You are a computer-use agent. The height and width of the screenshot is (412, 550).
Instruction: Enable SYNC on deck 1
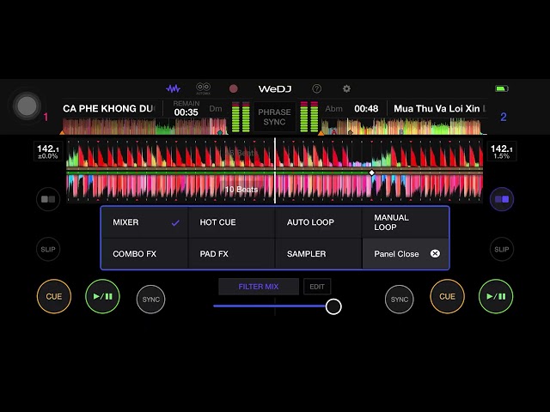(x=151, y=300)
